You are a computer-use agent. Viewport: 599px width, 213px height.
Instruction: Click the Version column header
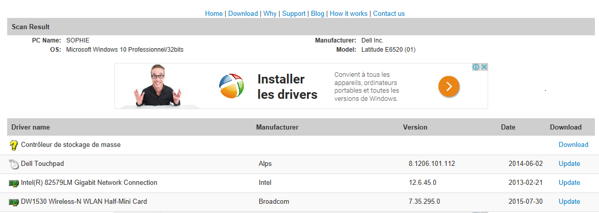point(415,127)
